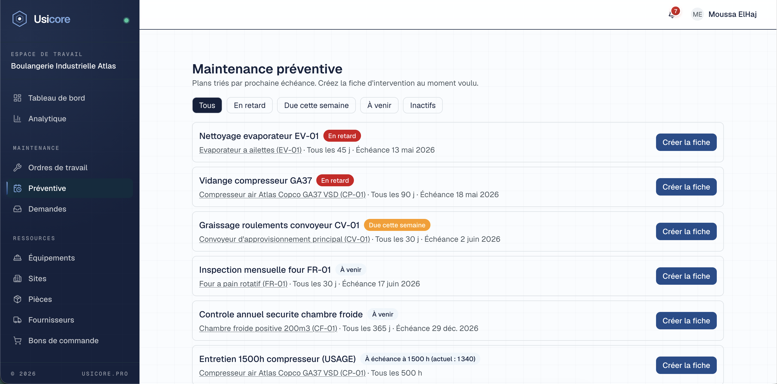Create fiche for Nettoyage evaporateur EV-01
777x384 pixels.
tap(686, 142)
